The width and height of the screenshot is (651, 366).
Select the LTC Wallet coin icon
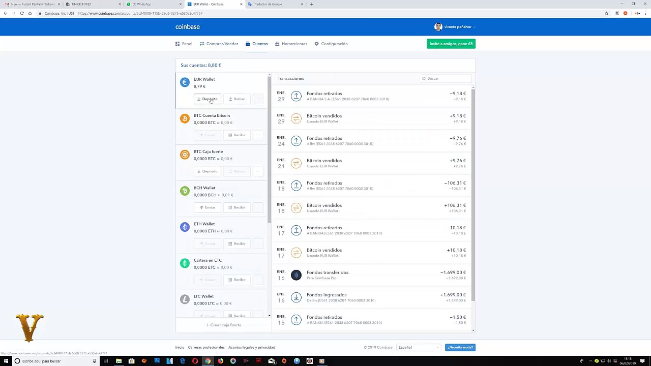(185, 299)
